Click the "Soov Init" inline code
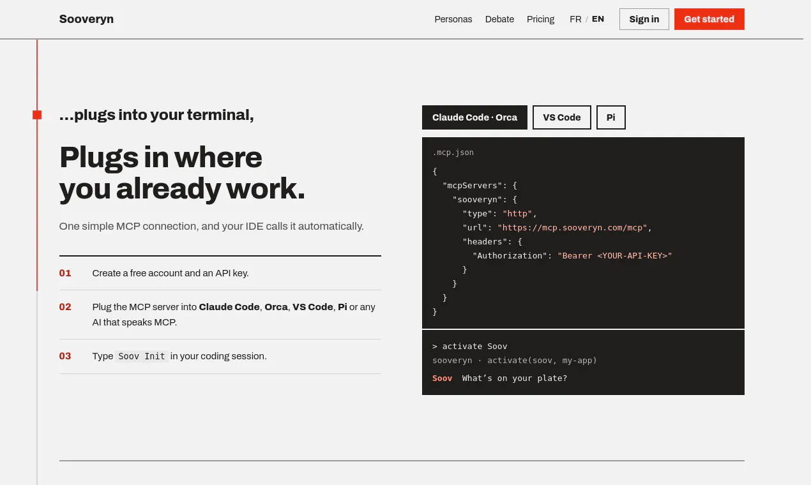 pyautogui.click(x=142, y=356)
